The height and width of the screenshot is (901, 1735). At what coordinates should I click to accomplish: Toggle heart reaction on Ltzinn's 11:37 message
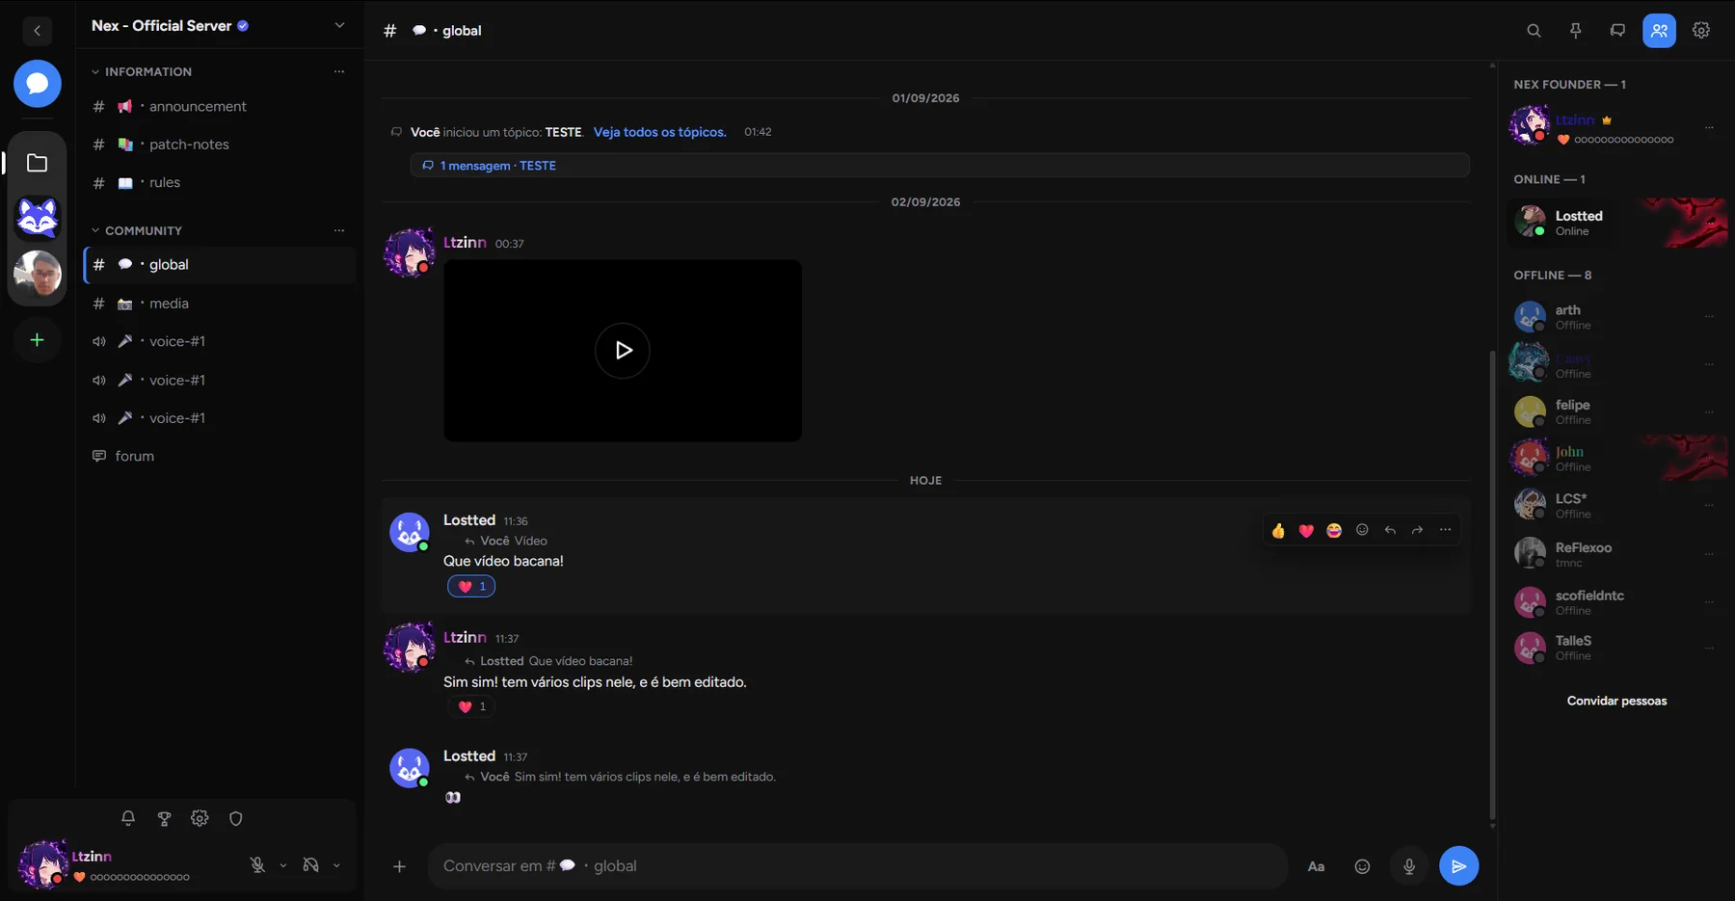[x=471, y=706]
